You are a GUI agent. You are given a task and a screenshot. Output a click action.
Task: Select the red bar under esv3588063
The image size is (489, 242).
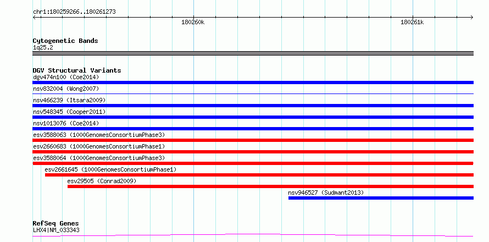[253, 140]
